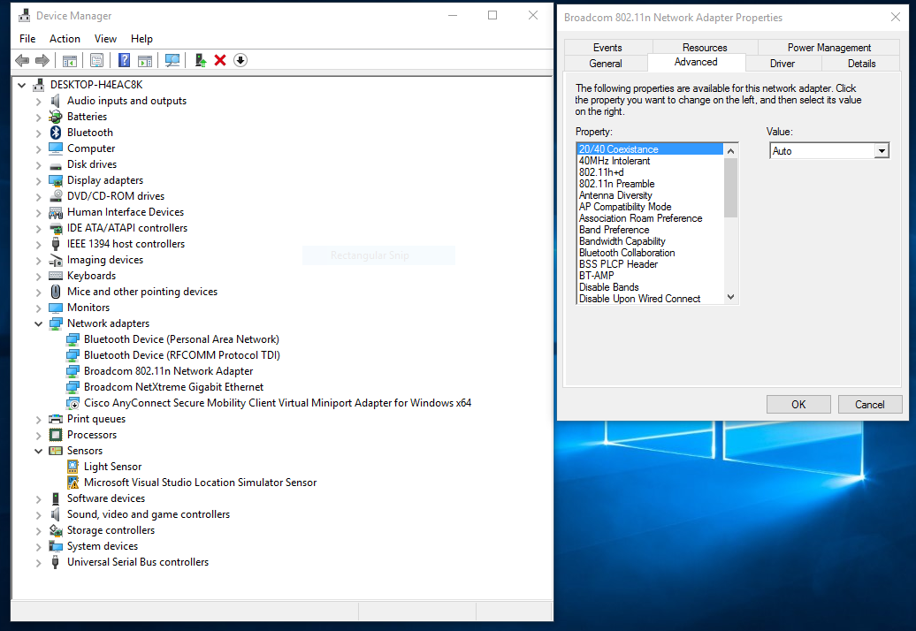The image size is (916, 631).
Task: Select the Scan for hardware changes icon
Action: pyautogui.click(x=172, y=60)
